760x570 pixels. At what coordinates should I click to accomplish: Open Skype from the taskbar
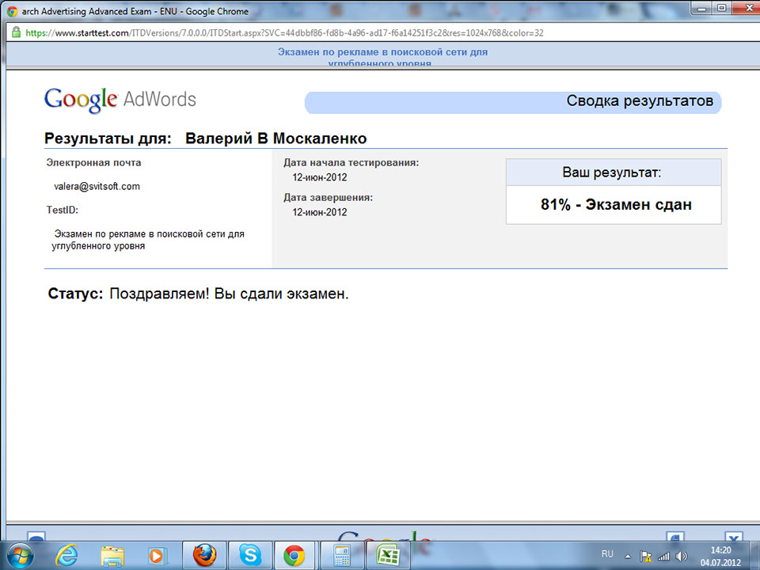pyautogui.click(x=250, y=556)
